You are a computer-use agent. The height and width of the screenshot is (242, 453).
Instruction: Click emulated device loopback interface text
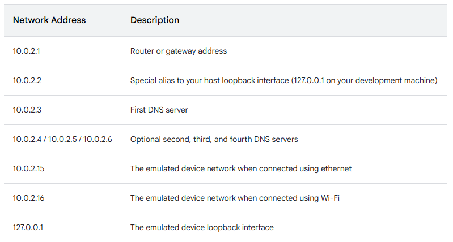(202, 228)
